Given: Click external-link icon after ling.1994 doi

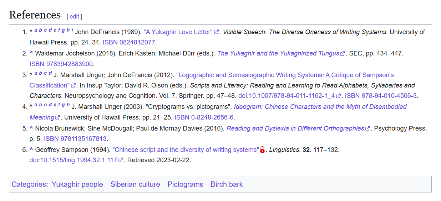Looking at the screenshot, I should coord(121,160).
